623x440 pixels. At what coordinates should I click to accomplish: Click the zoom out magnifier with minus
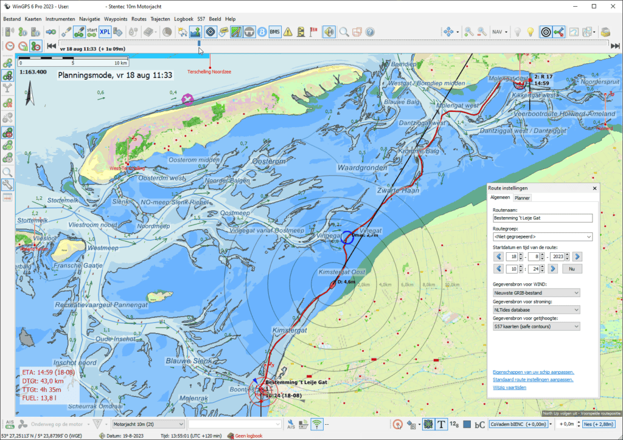point(482,32)
